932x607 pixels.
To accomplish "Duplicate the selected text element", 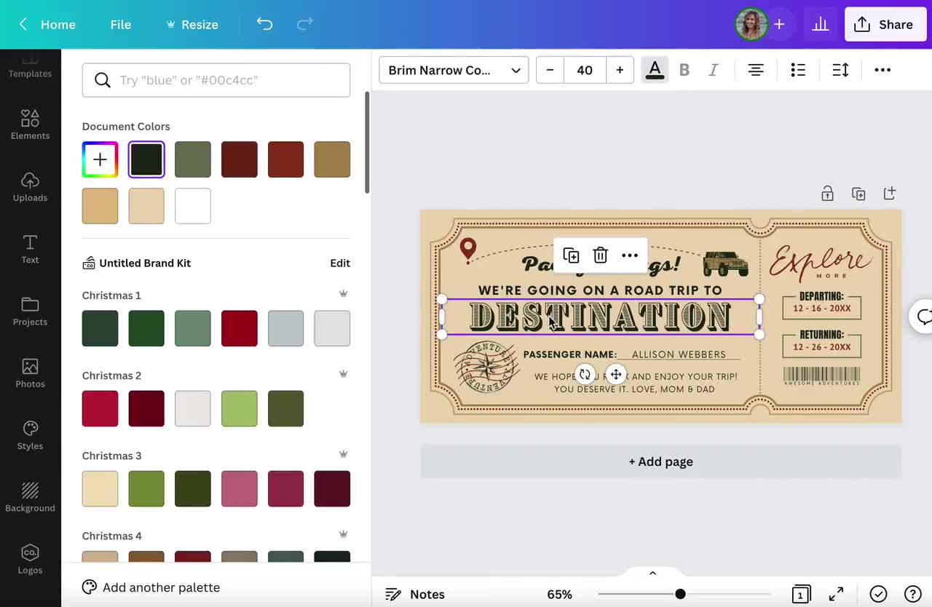I will coord(571,255).
